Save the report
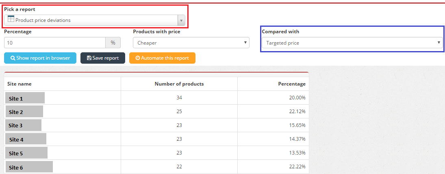This screenshot has height=174, width=445. (103, 58)
